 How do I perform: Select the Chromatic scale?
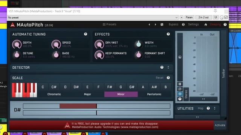click(x=54, y=94)
